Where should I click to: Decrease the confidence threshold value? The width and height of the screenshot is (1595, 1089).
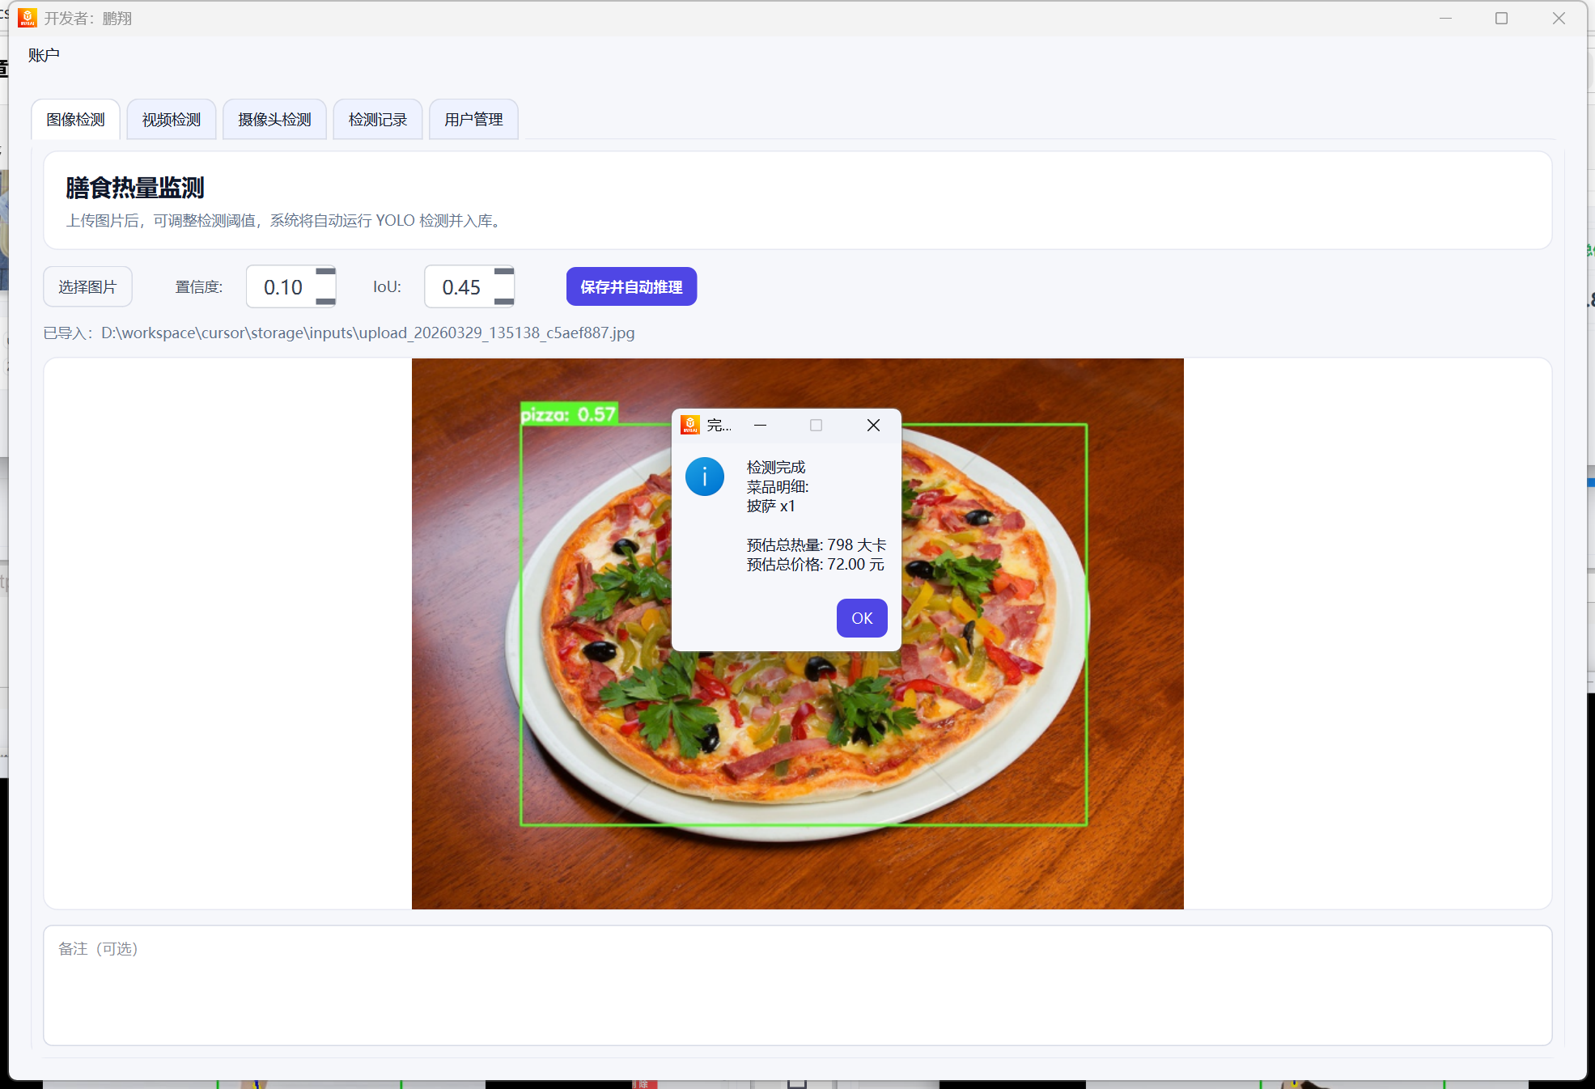(x=325, y=301)
